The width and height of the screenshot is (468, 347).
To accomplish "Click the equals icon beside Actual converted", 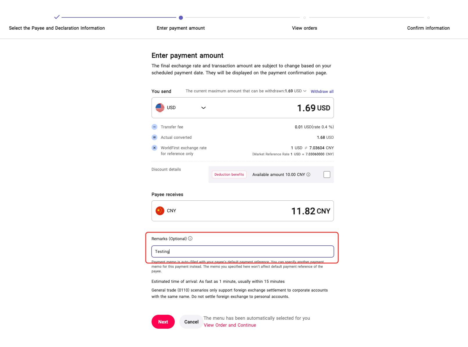I will (x=154, y=137).
